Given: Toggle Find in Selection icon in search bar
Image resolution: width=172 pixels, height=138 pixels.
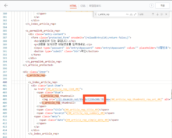Looking at the screenshot, I should (162, 14).
